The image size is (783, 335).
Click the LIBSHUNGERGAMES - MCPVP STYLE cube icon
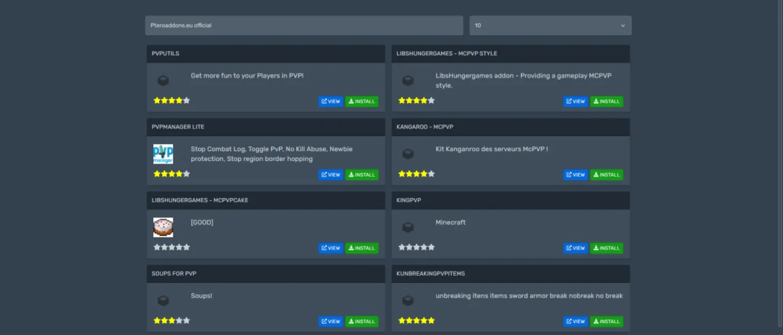tap(408, 81)
